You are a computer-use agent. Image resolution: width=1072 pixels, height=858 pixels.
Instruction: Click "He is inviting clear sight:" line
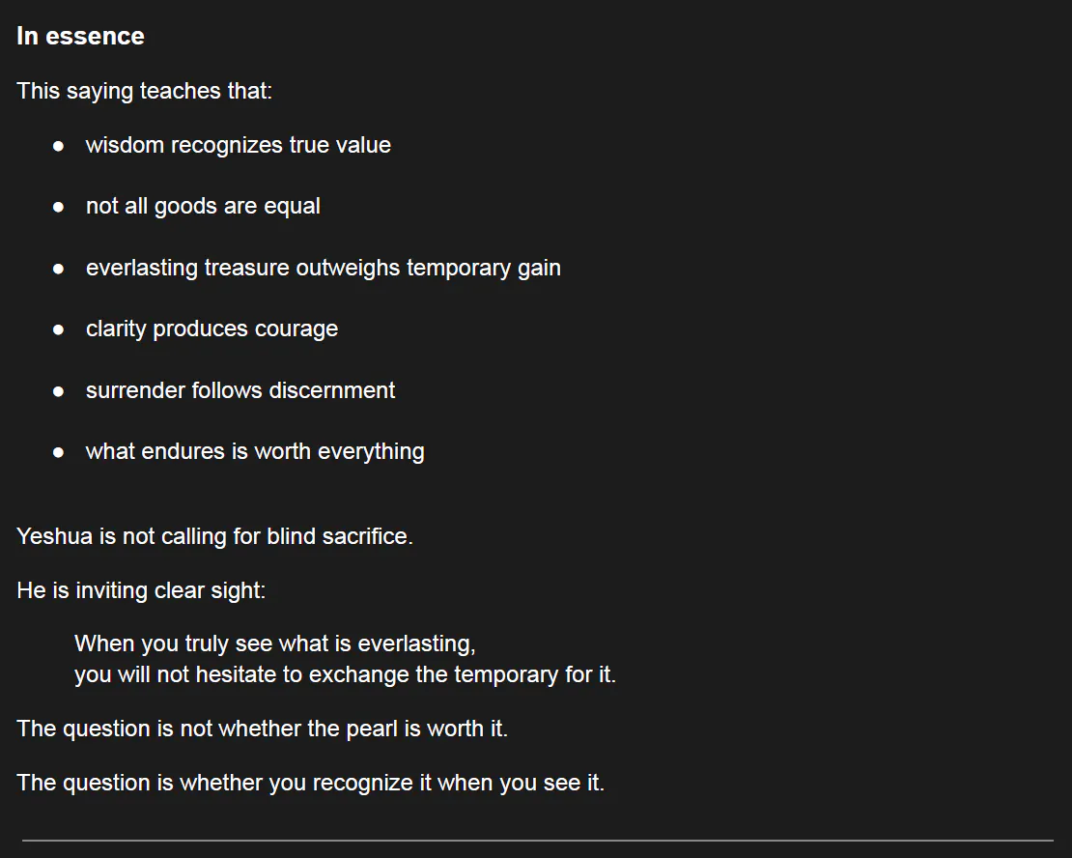point(141,590)
